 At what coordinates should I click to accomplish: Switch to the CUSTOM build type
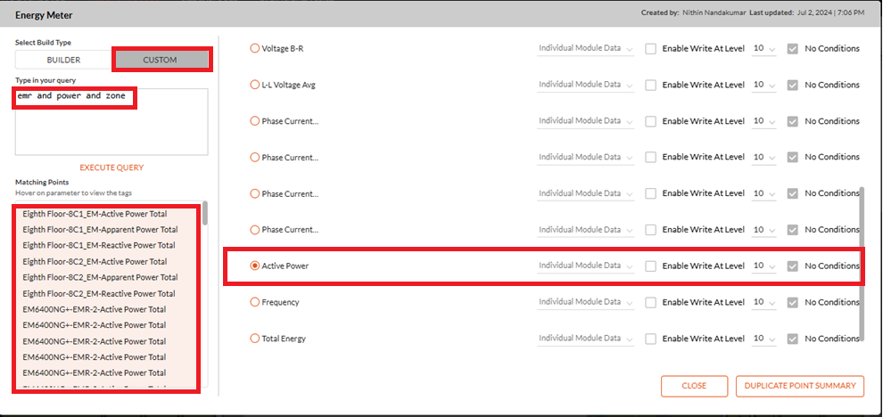(160, 60)
